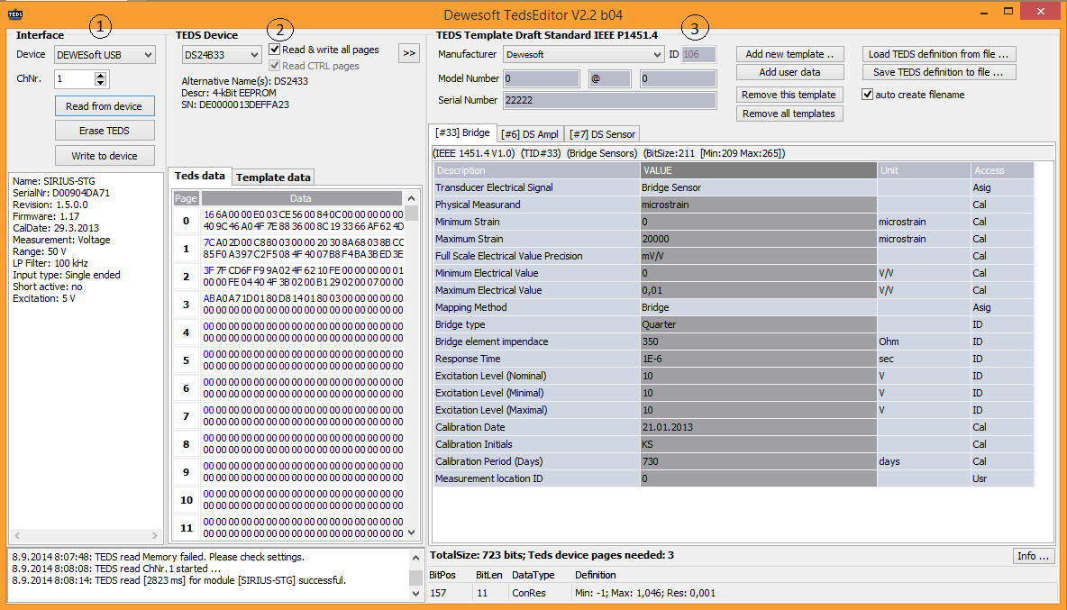The width and height of the screenshot is (1067, 610).
Task: Open the TEDS Device DS24B33 dropdown
Action: (221, 55)
